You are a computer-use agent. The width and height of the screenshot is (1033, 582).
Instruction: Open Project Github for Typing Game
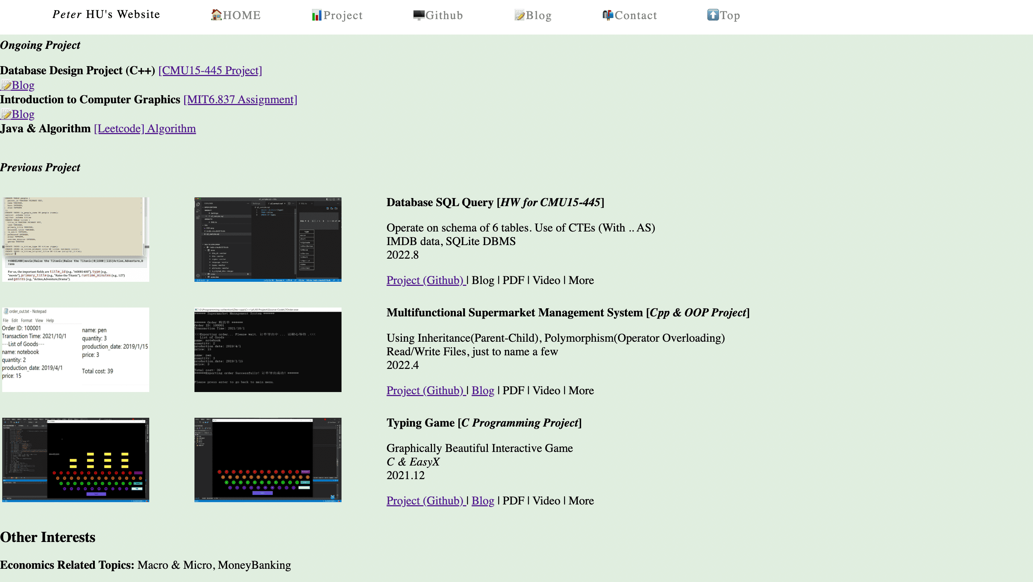(x=426, y=501)
